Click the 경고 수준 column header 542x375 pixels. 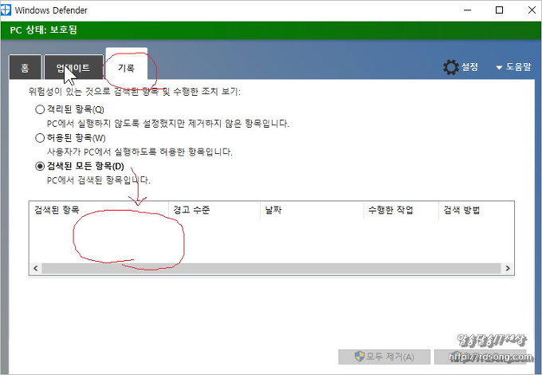215,211
